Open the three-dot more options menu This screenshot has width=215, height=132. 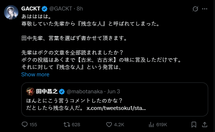pos(205,9)
